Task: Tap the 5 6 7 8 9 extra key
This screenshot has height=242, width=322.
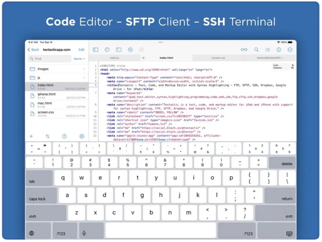Action: tap(283, 149)
